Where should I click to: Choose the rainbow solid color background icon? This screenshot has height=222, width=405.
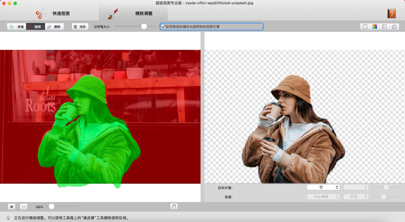(x=375, y=27)
